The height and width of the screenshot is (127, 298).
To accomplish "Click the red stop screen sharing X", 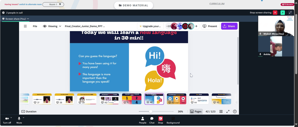I will coord(275,13).
